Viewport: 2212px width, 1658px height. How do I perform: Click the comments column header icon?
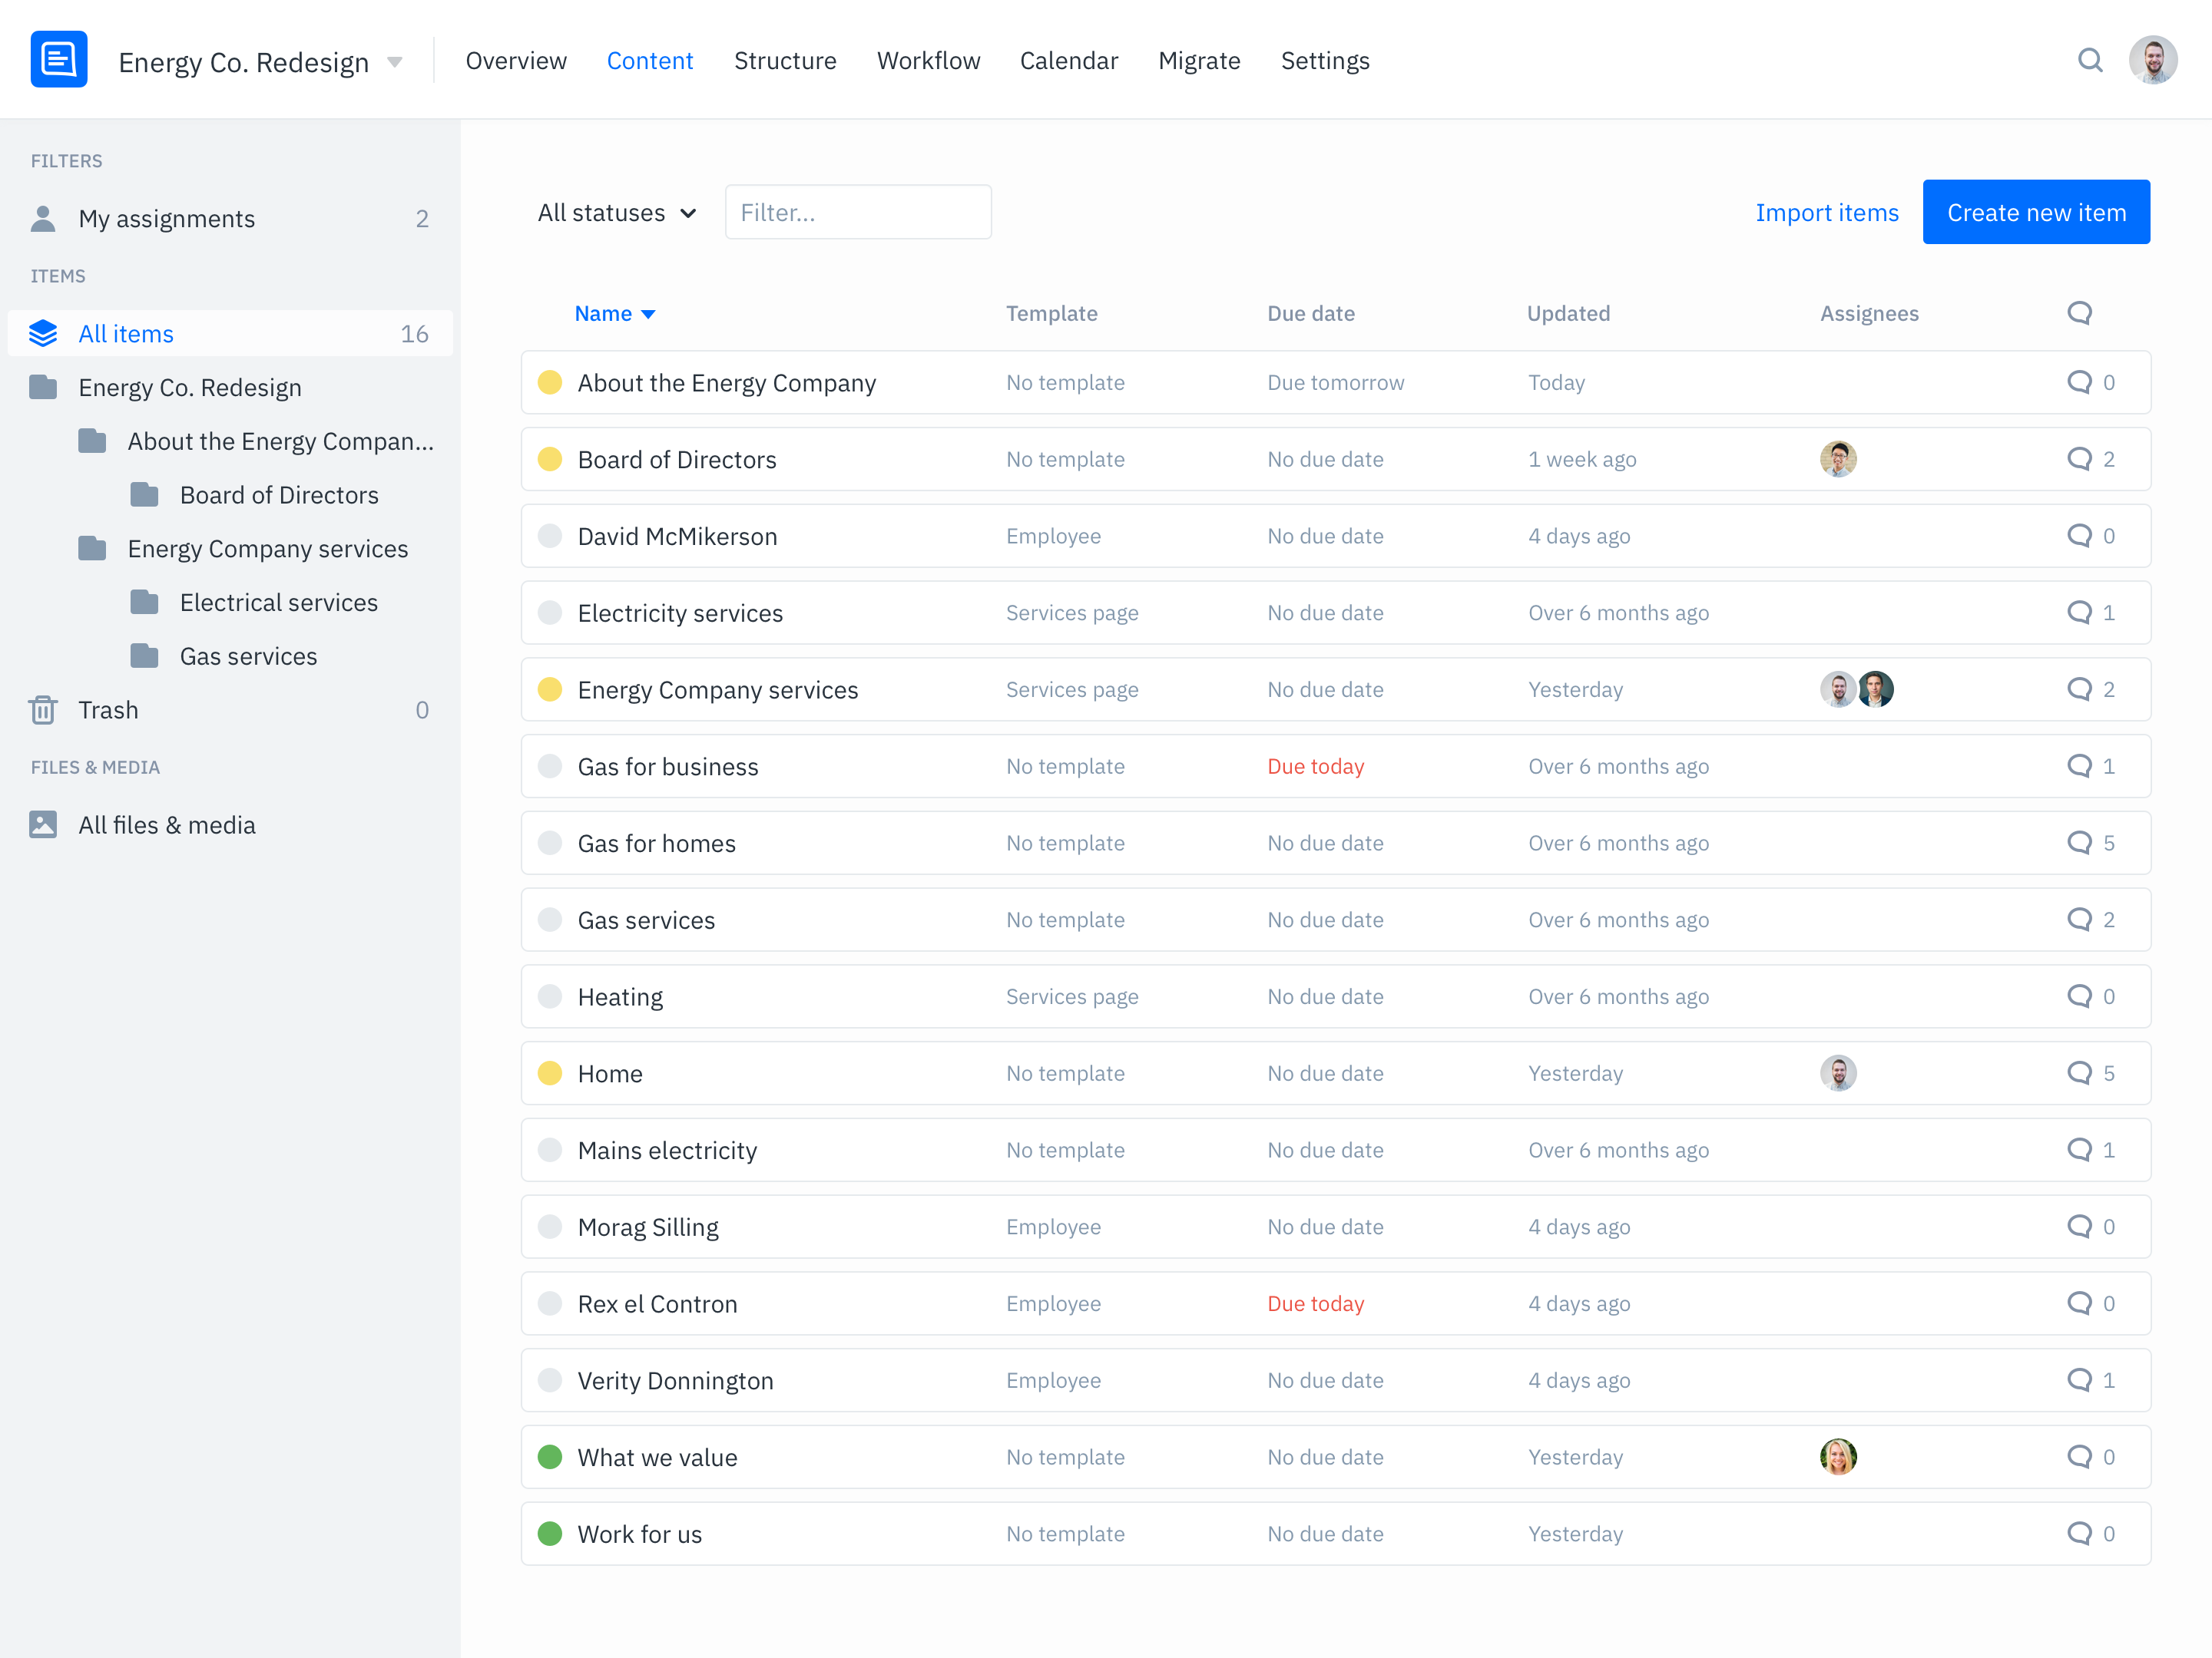tap(2080, 313)
